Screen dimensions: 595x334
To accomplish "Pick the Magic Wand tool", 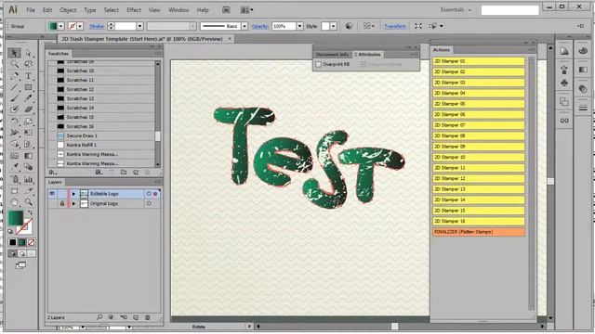I will (x=15, y=64).
